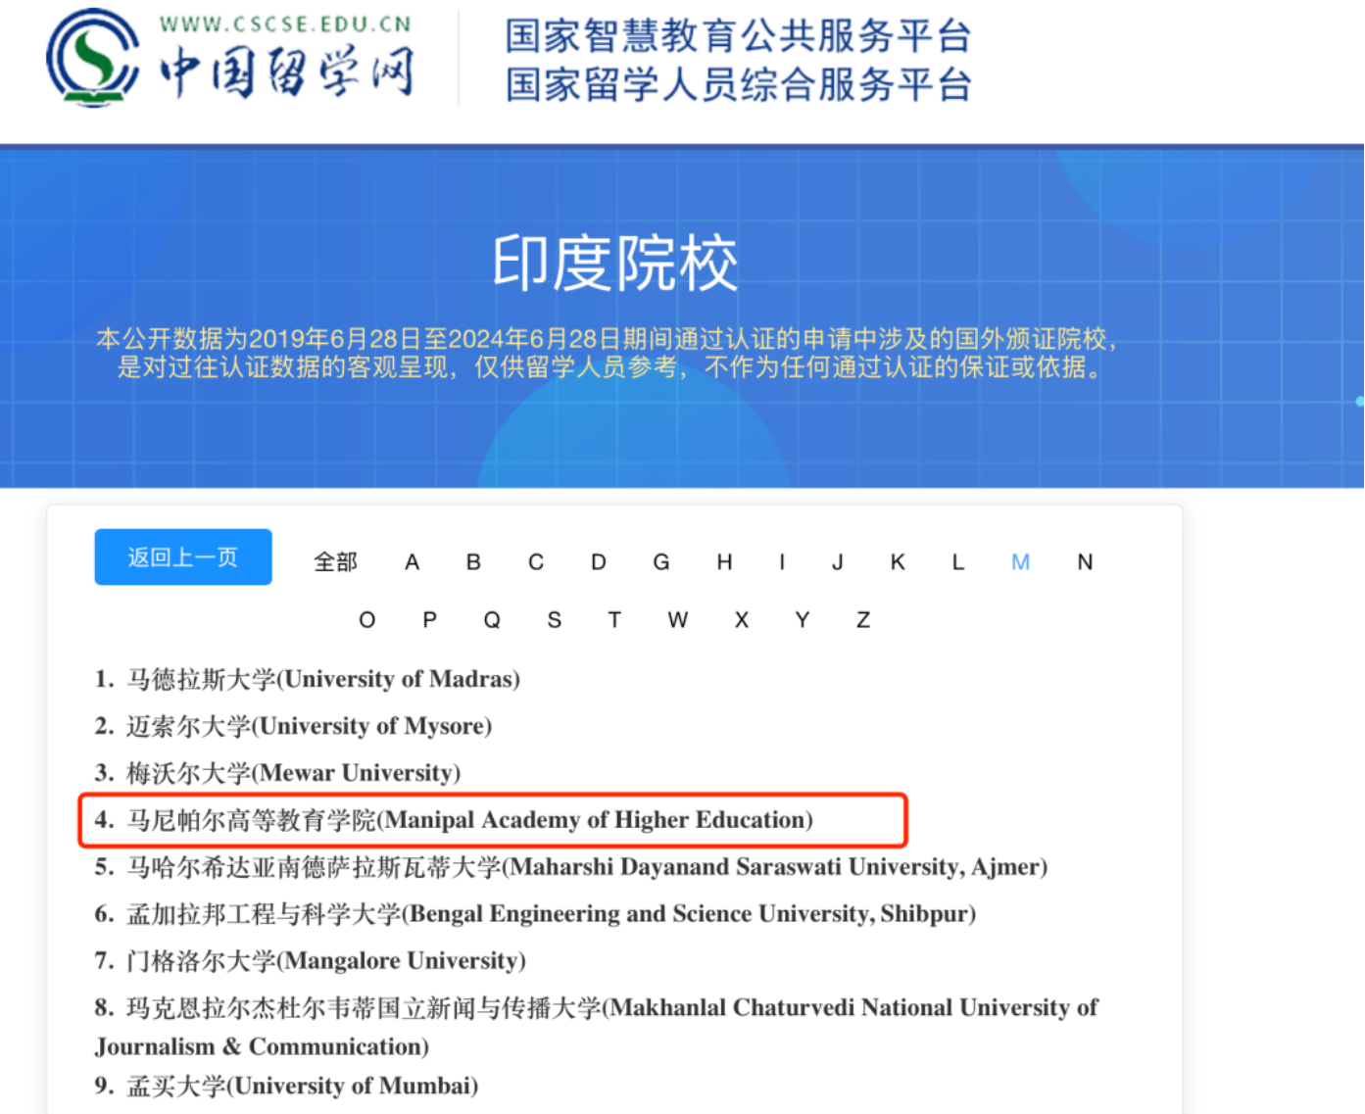Filter institutions by letter K
1365x1114 pixels.
coord(898,562)
